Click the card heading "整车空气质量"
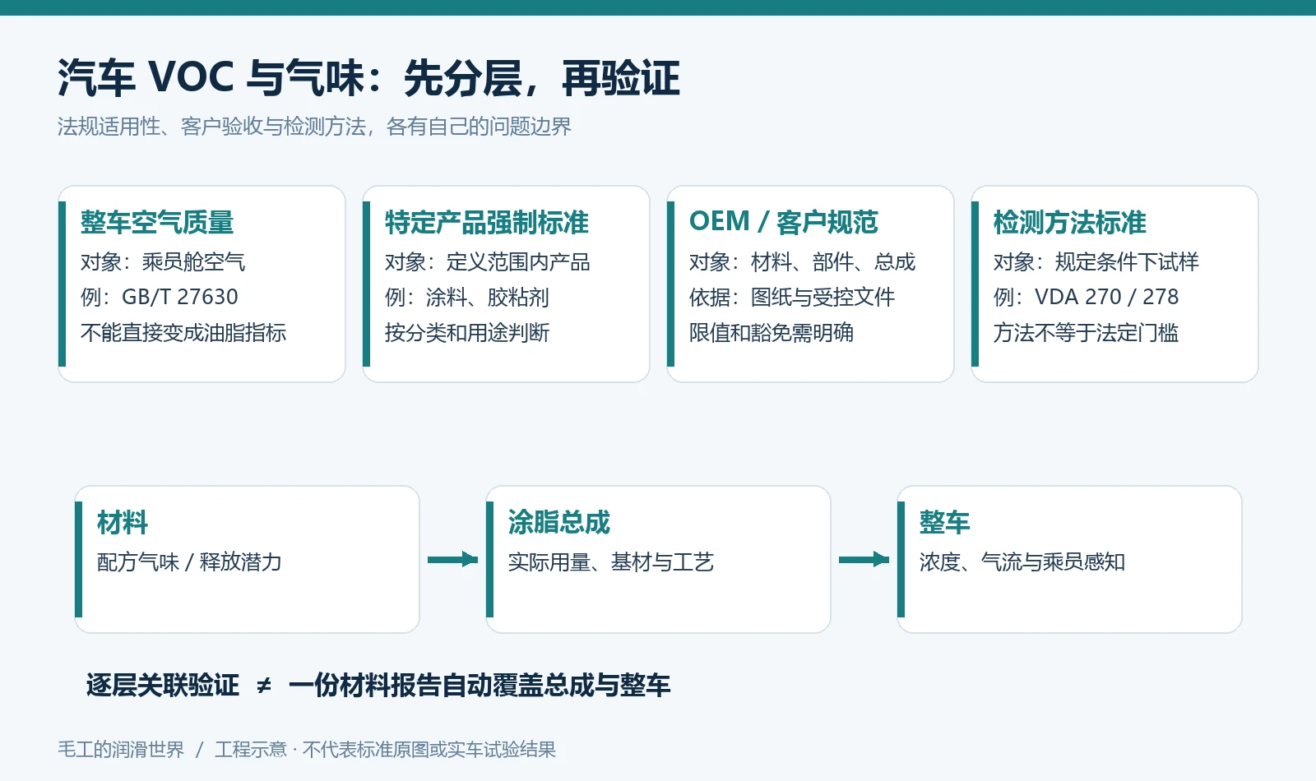1316x781 pixels. click(x=157, y=222)
